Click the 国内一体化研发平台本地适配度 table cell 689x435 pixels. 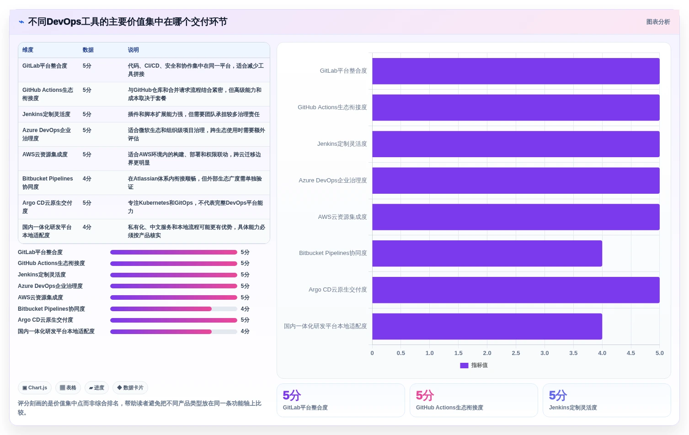[x=48, y=231]
